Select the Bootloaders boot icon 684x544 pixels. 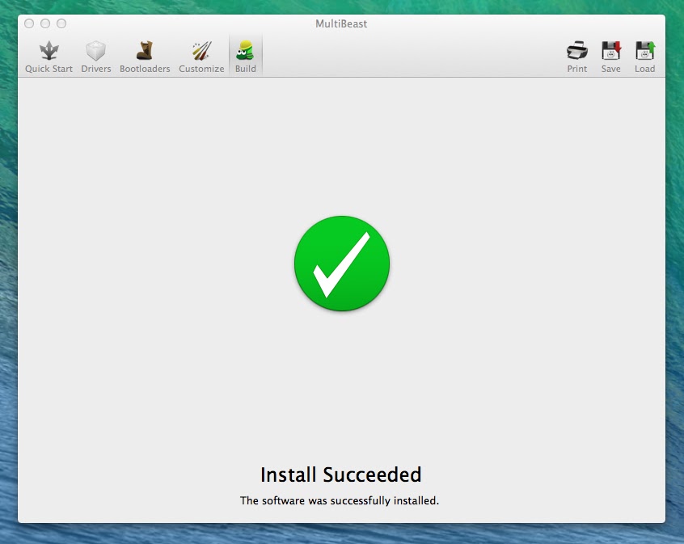[x=145, y=51]
